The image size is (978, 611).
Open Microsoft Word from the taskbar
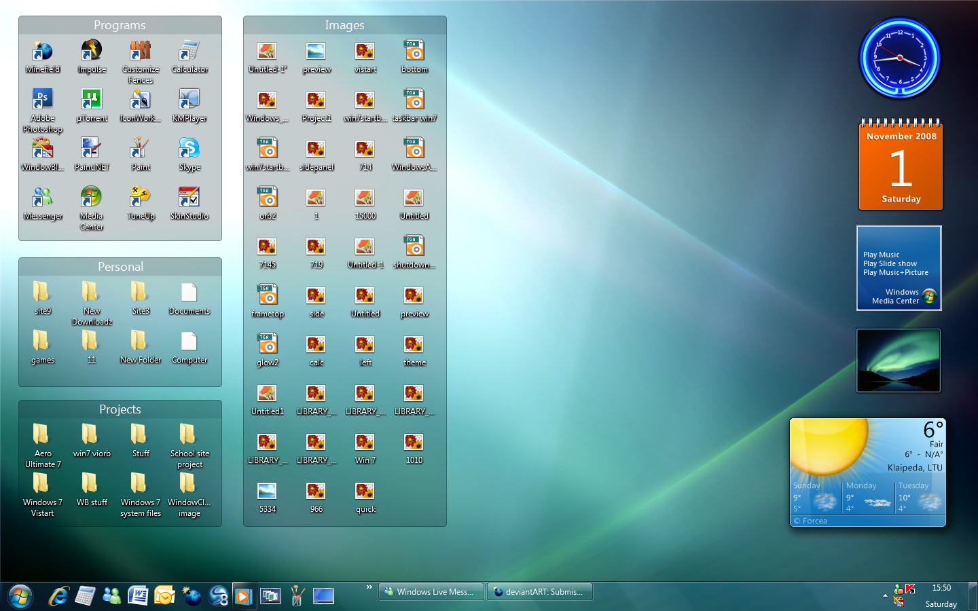point(138,596)
